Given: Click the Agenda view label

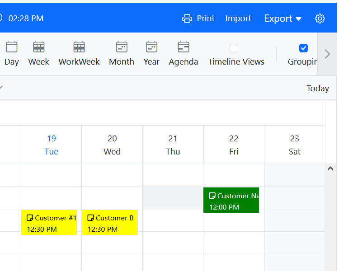Looking at the screenshot, I should click(x=184, y=62).
